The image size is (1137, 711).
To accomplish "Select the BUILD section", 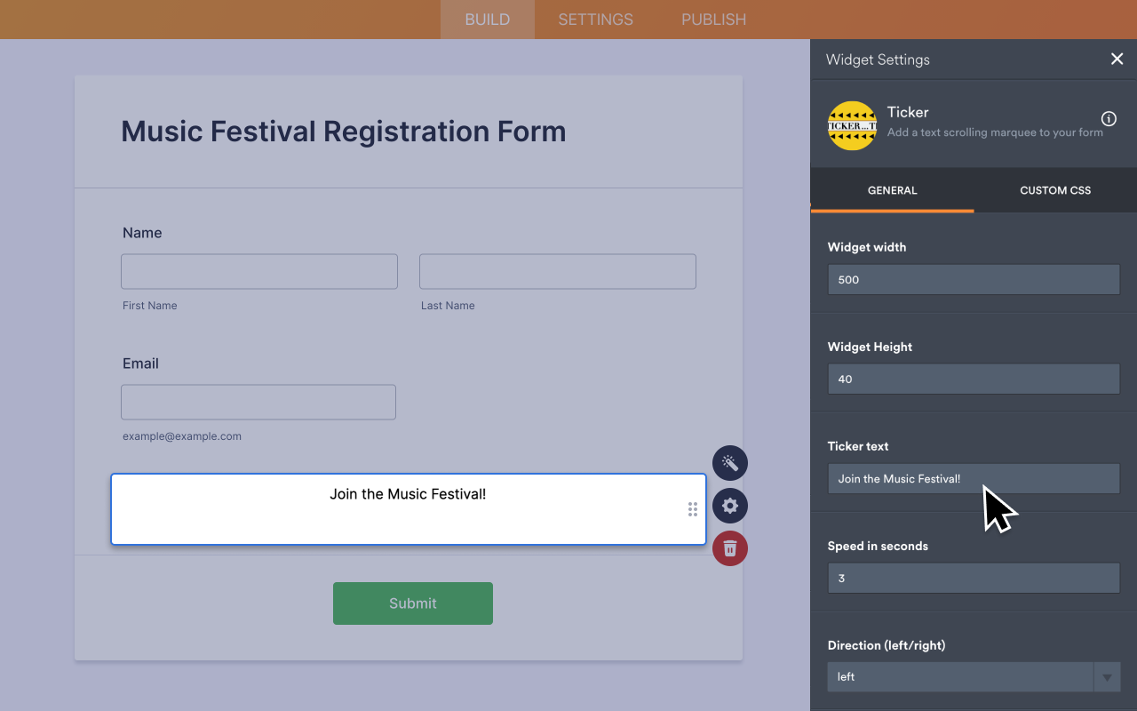I will click(487, 19).
